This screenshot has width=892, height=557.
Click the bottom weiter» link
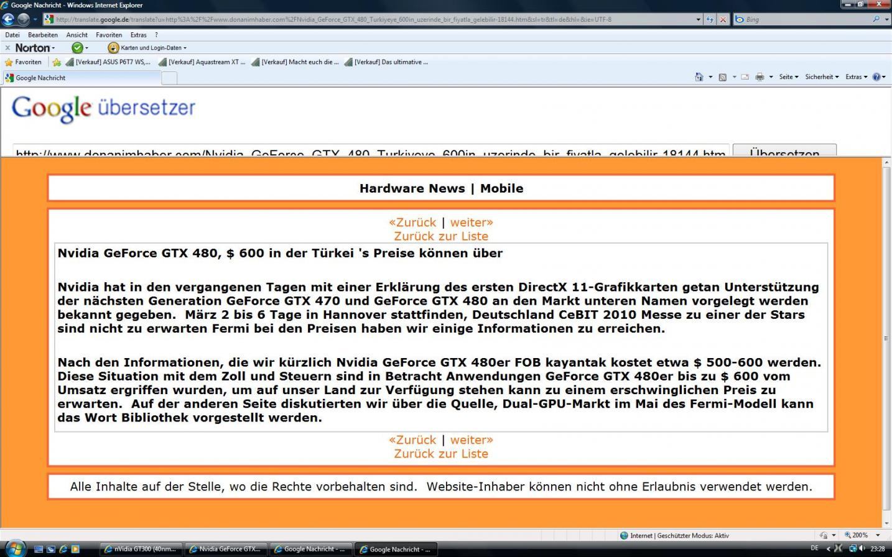click(472, 440)
